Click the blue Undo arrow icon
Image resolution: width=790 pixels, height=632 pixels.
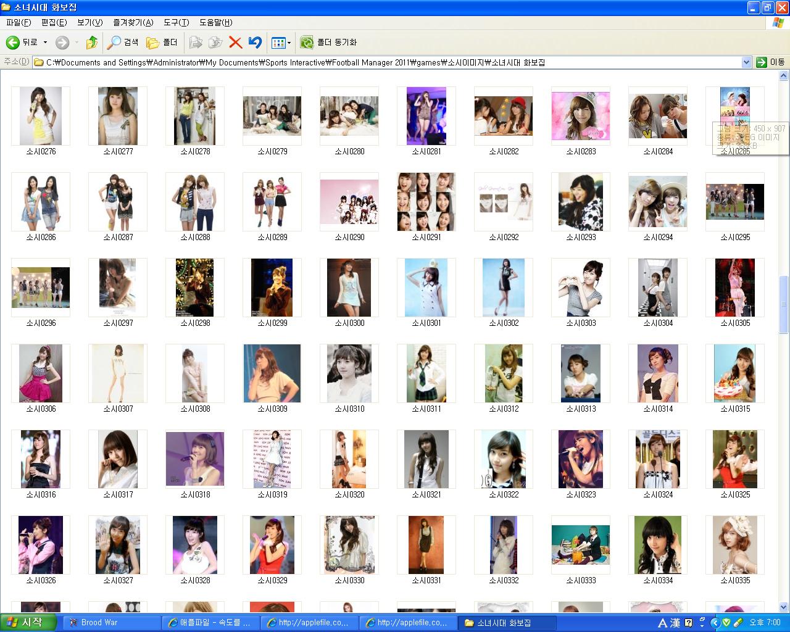(255, 42)
